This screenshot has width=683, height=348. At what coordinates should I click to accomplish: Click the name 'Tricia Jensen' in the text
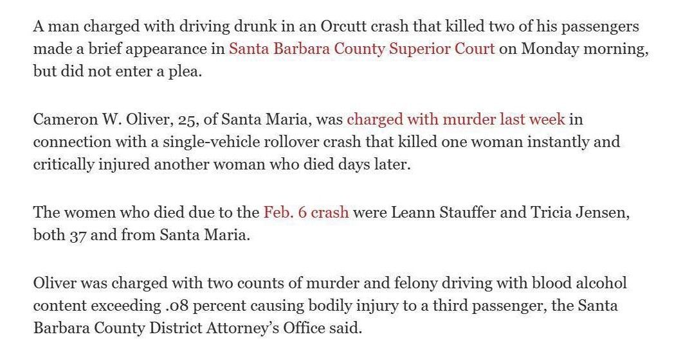pyautogui.click(x=578, y=213)
